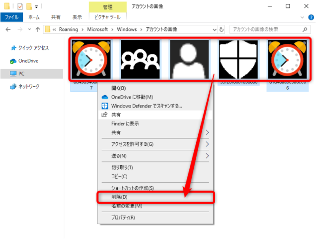
Task: Choose 名前の変更(M) menu entry
Action: coord(156,206)
